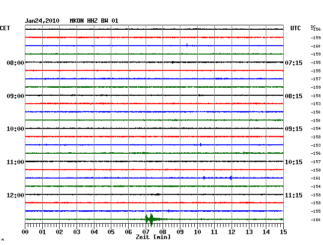Select the 09:00 CET time label
Viewport: 323px width, 245px height.
click(x=15, y=96)
